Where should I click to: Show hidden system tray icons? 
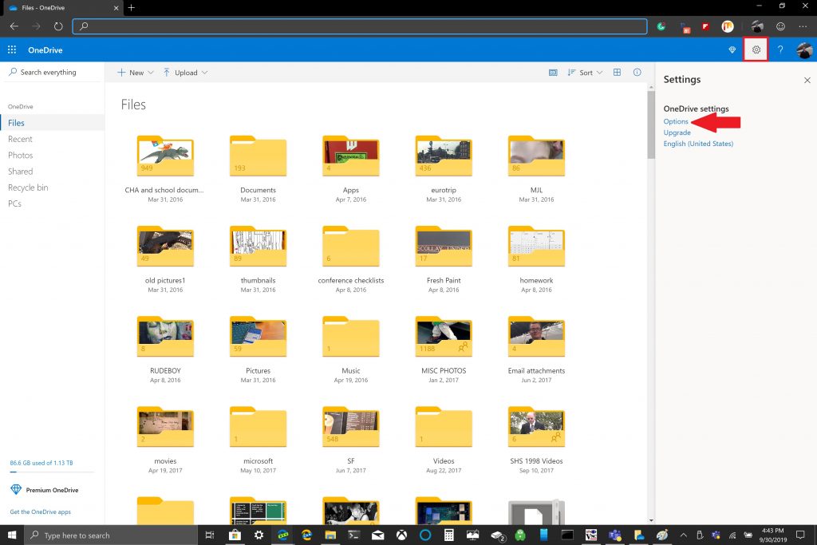coord(683,535)
